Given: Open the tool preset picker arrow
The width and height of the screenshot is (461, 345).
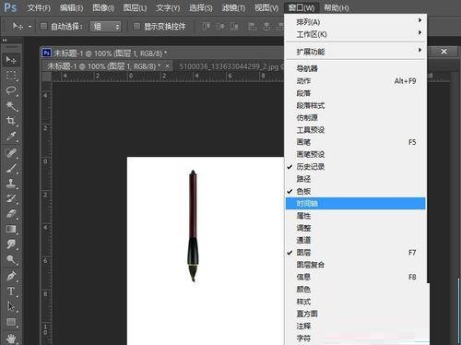Looking at the screenshot, I should pos(30,27).
